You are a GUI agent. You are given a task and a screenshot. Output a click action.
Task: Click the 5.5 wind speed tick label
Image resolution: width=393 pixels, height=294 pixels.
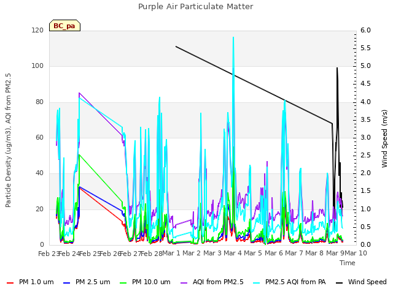pos(365,48)
